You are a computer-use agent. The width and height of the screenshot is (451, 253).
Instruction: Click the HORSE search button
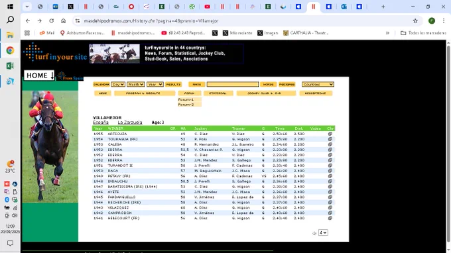tap(269, 84)
